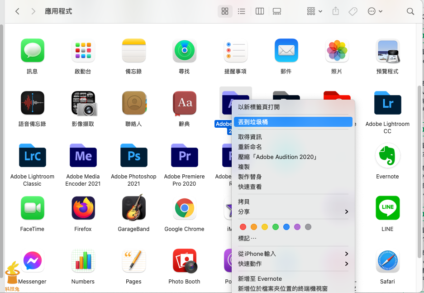Click the Numbers app icon
Image resolution: width=424 pixels, height=293 pixels.
tap(83, 260)
